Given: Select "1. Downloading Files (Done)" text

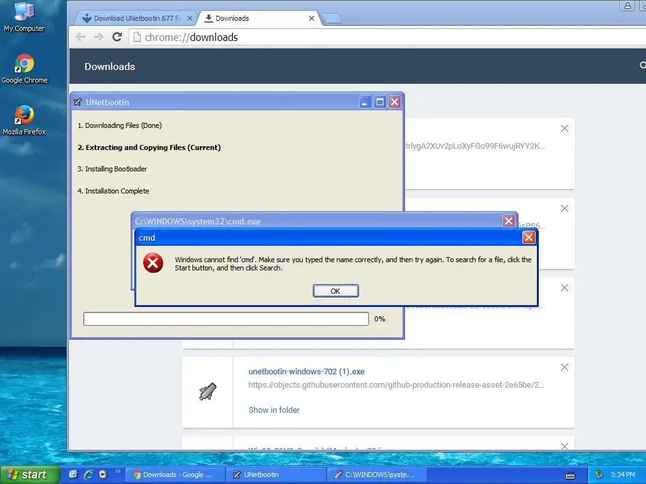Looking at the screenshot, I should point(119,125).
